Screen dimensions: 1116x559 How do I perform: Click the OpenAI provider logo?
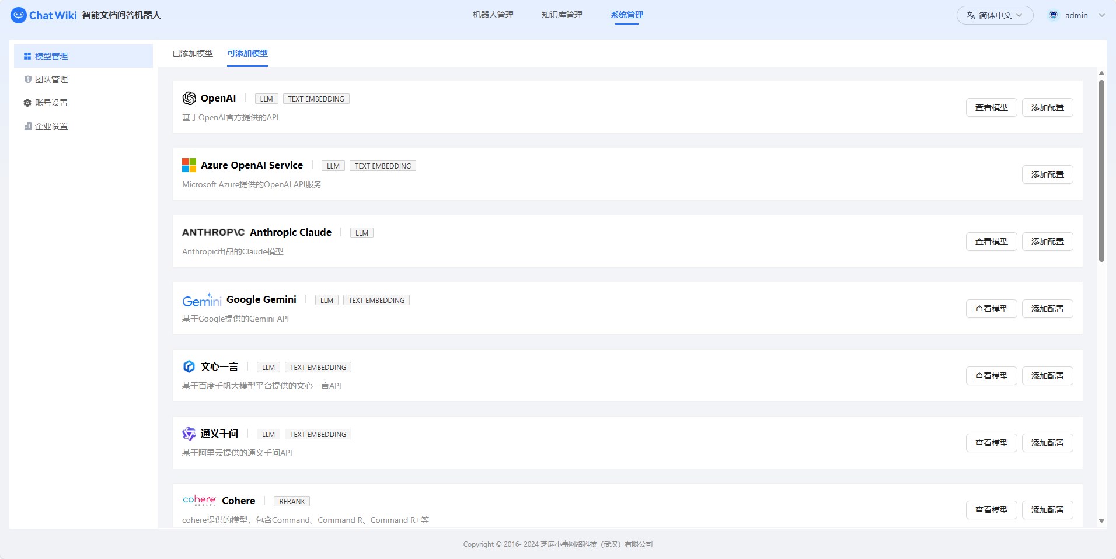(x=189, y=98)
